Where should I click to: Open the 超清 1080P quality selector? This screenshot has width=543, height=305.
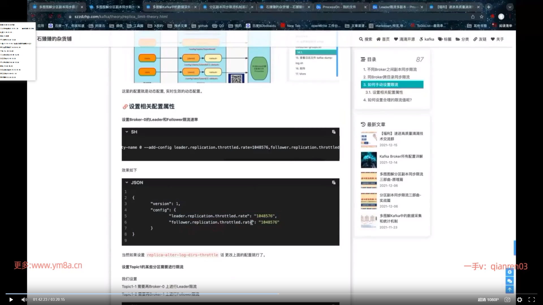(x=488, y=300)
